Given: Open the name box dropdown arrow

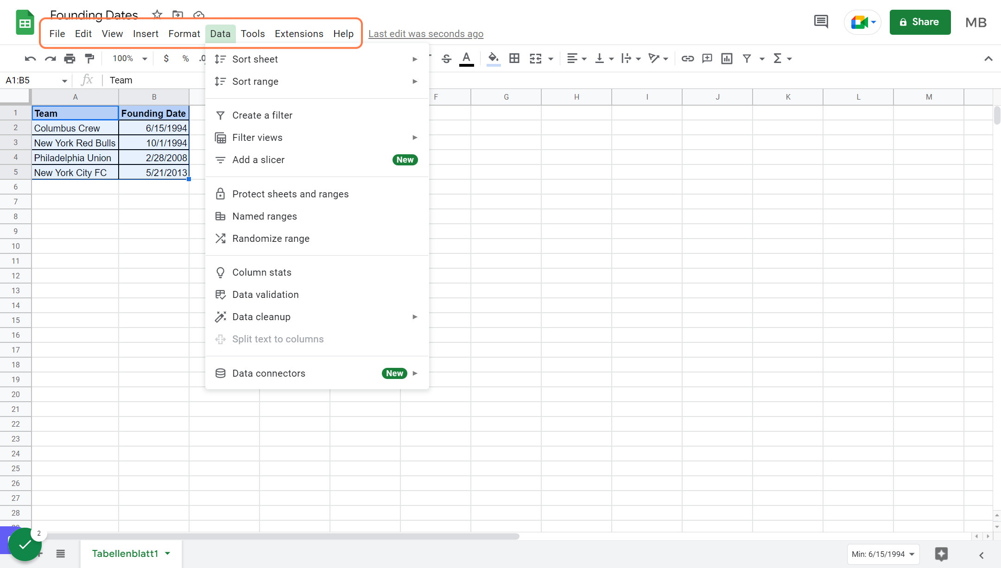Looking at the screenshot, I should click(64, 81).
